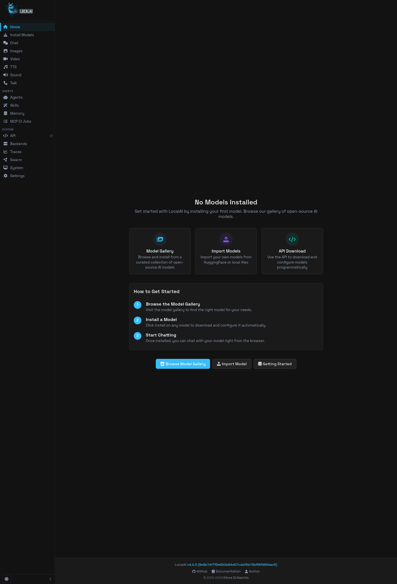Open Memory in the sidebar

pyautogui.click(x=28, y=113)
